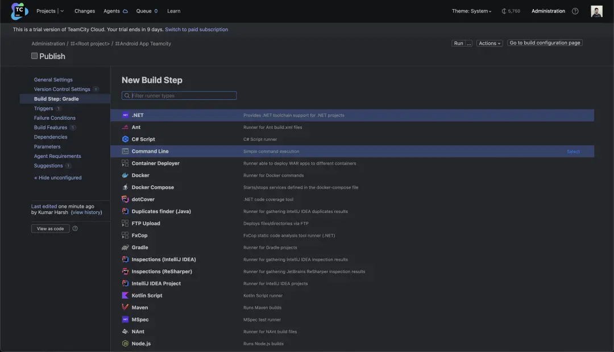This screenshot has height=352, width=614.
Task: Open Triggers settings
Action: click(43, 108)
